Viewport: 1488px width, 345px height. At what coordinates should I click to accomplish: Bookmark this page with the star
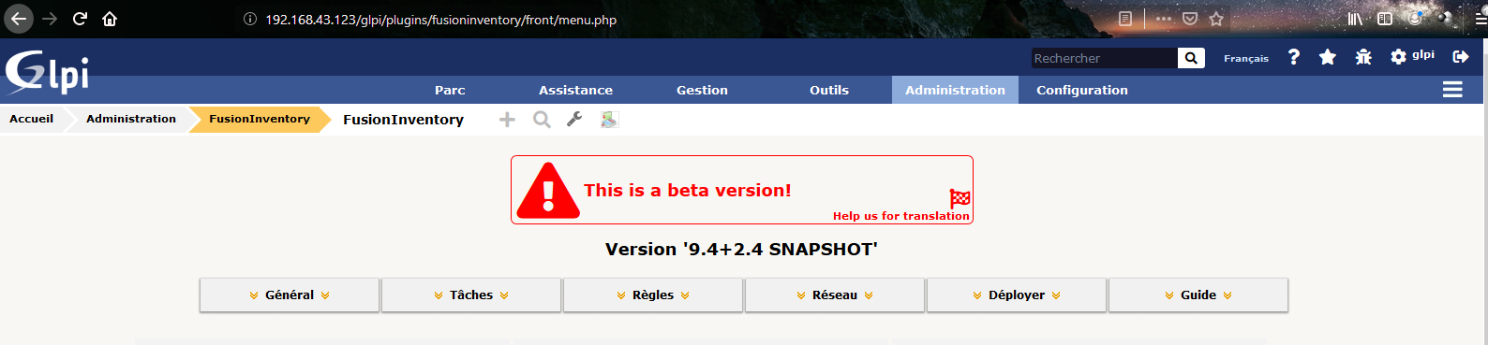[1216, 19]
